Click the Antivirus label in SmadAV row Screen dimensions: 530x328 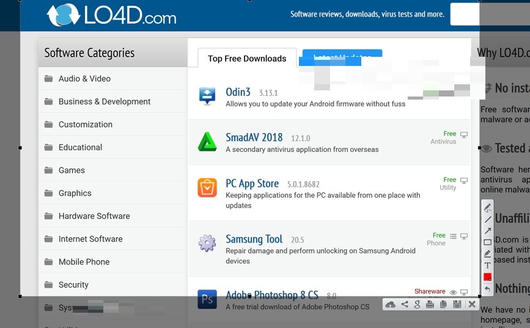[x=443, y=142]
